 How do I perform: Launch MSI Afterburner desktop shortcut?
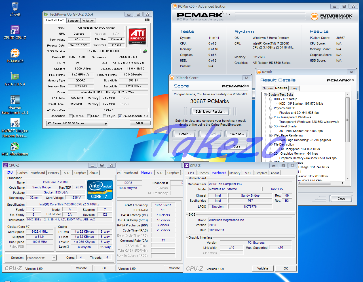(x=15, y=149)
